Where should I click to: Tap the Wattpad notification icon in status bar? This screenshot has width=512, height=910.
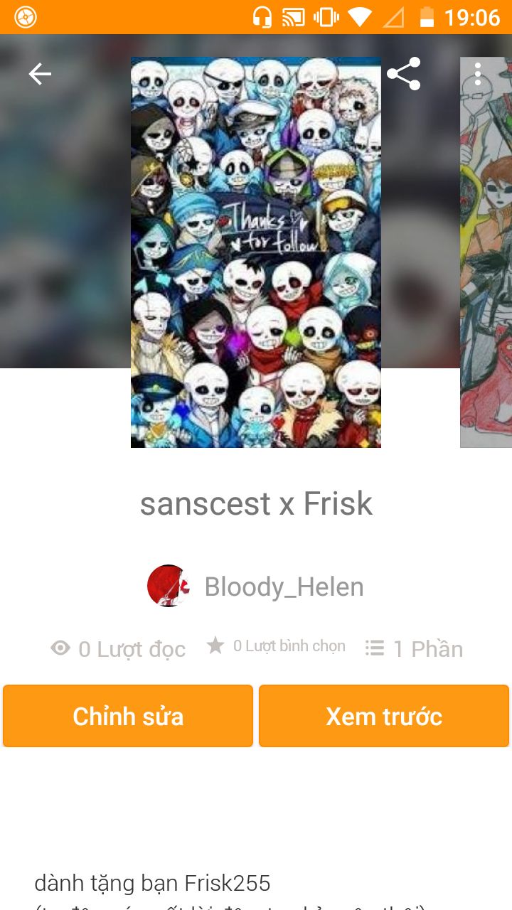(25, 17)
